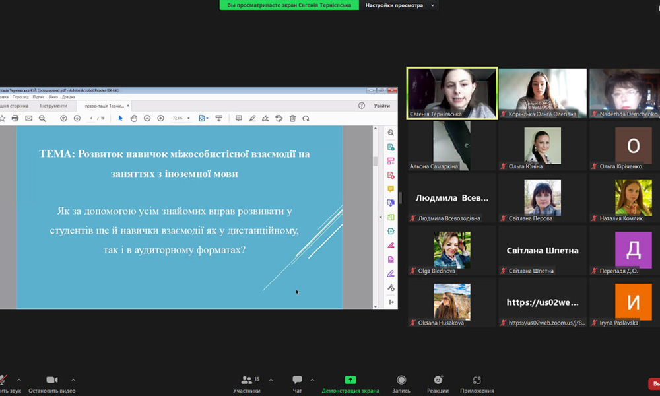Click Остановить видео camera button
Viewport: 660px width, 396px height.
[51, 384]
